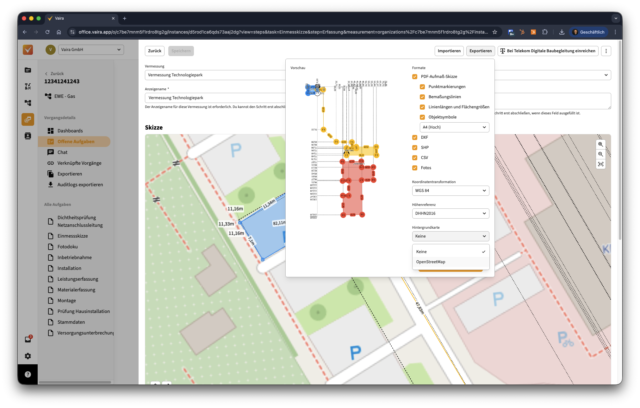Click the Importieren button
This screenshot has height=408, width=640.
coord(449,51)
